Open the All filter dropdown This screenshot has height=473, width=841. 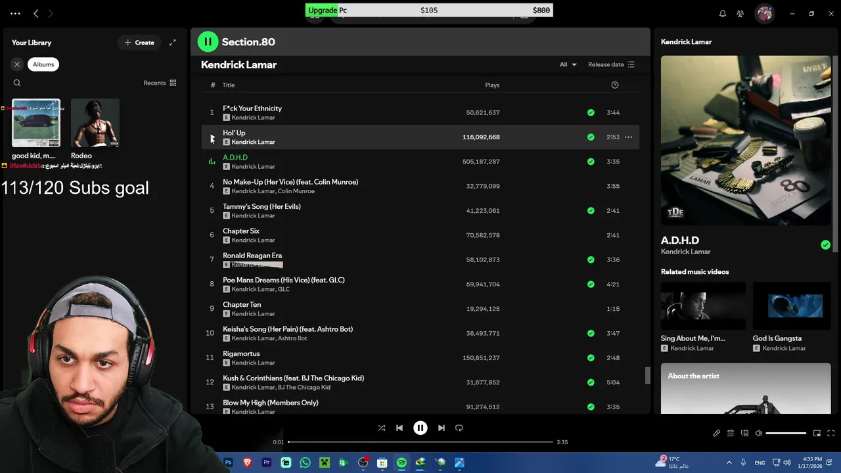pyautogui.click(x=568, y=64)
